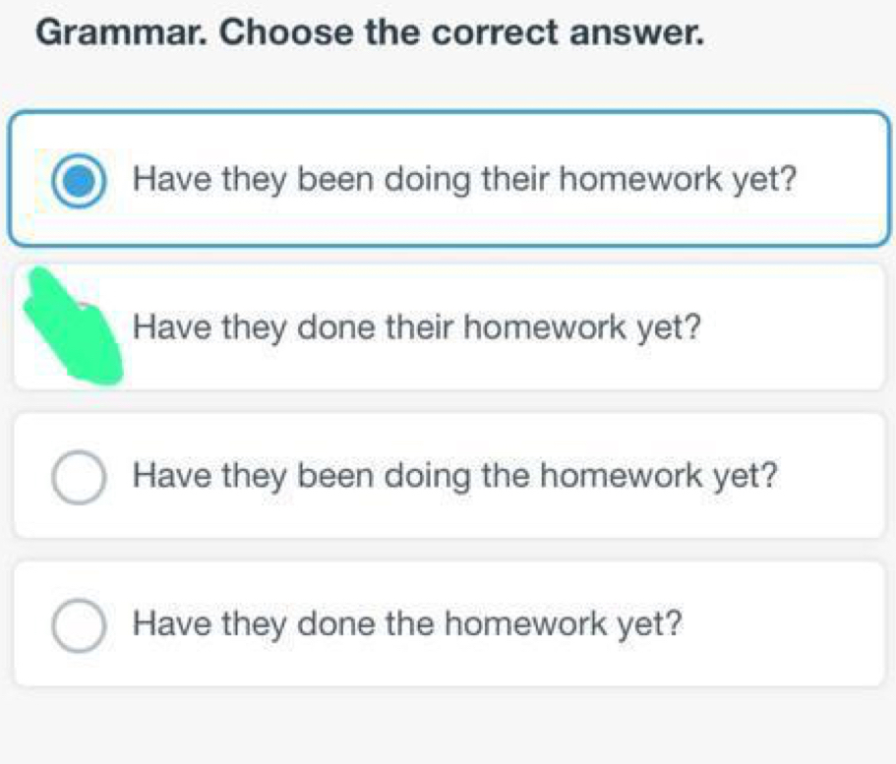Screen dimensions: 896x764
Task: Choose the answer 'Have they done their homework yet?'
Action: click(418, 327)
